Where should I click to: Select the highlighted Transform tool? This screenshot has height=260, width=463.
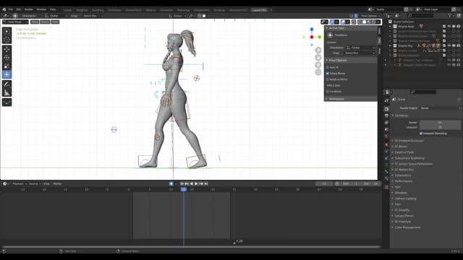(x=7, y=74)
